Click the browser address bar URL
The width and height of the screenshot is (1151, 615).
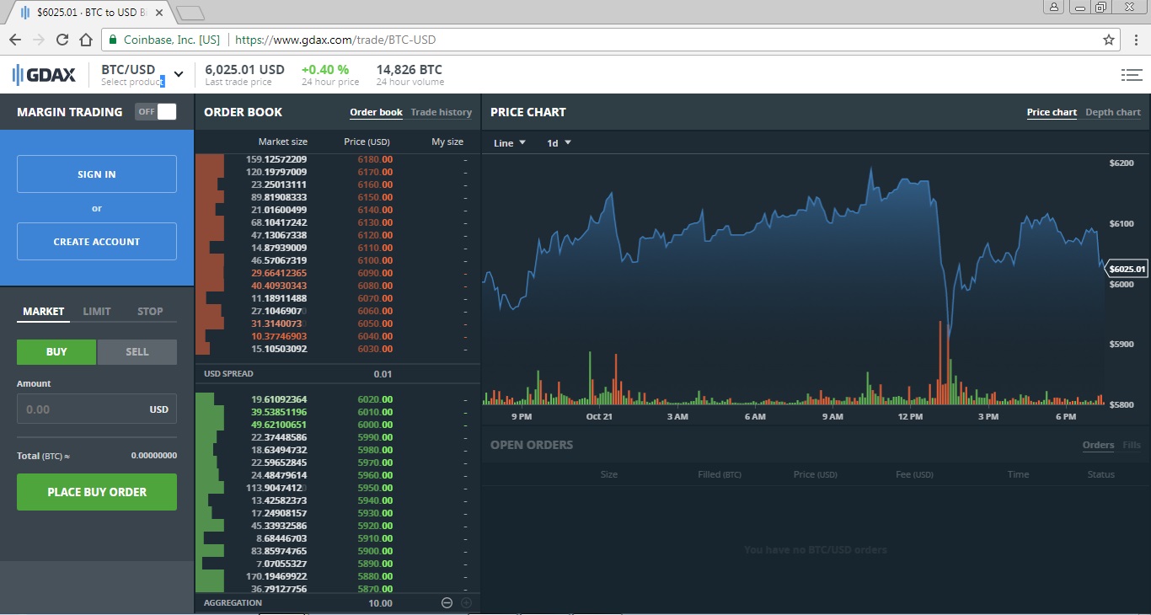pos(335,40)
